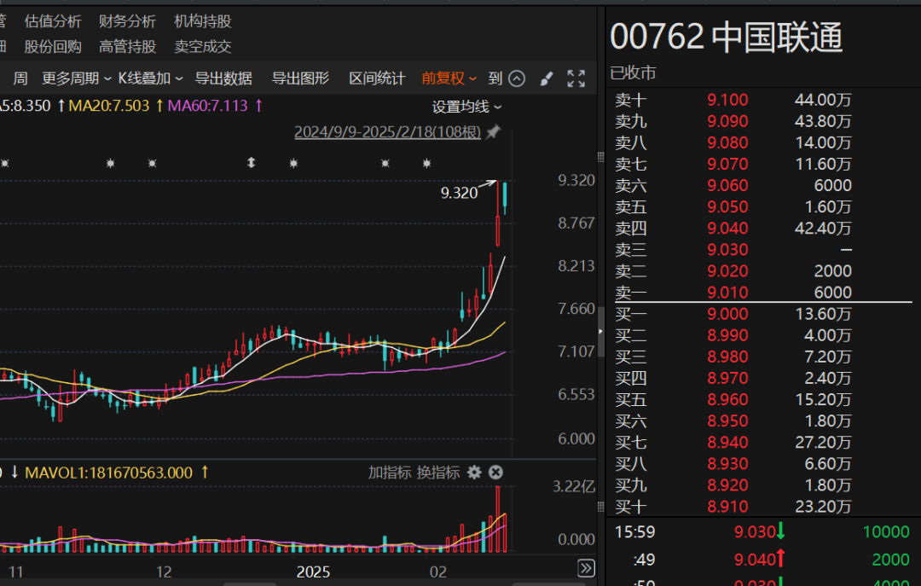Click MA20:7.503 indicator label
Viewport: 921px width, 586px height.
[108, 106]
